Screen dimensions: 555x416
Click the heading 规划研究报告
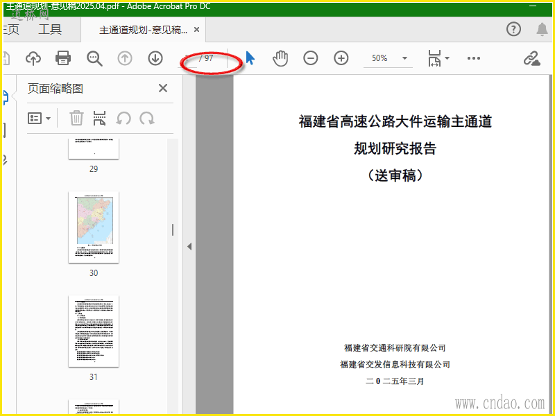coord(395,148)
